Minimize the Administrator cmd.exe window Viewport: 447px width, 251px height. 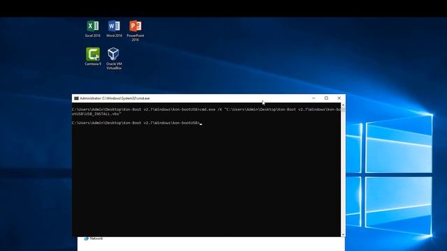[x=314, y=98]
